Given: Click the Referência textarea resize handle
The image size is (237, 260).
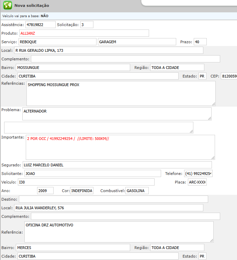Looking at the screenshot, I should click(x=212, y=240).
